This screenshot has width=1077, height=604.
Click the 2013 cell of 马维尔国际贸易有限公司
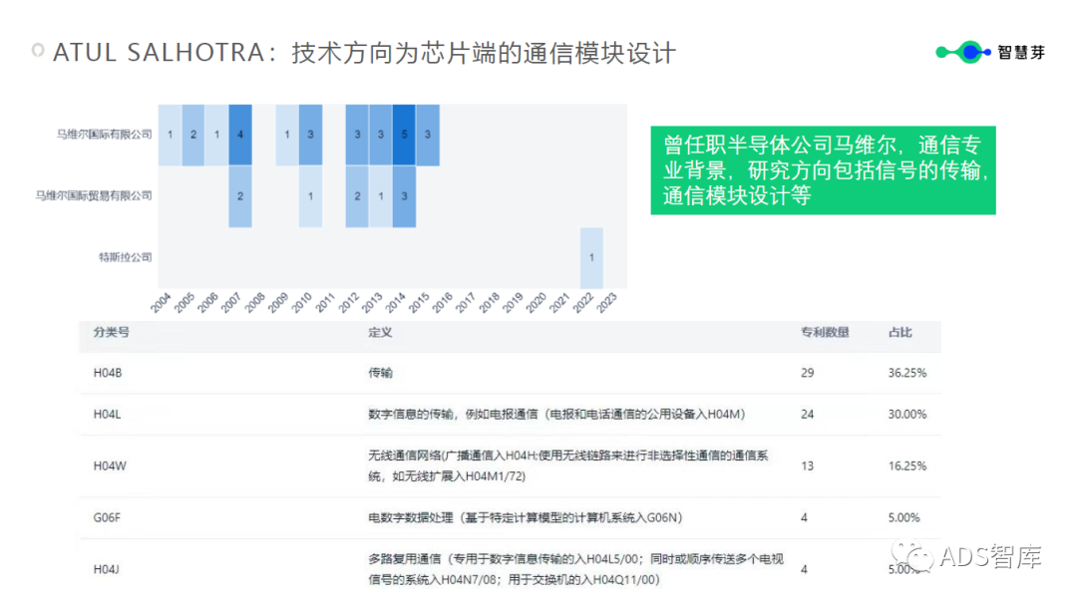tap(381, 196)
